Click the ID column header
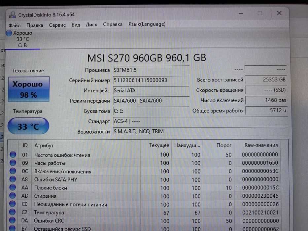Image resolution: width=308 pixels, height=231 pixels. 25,145
